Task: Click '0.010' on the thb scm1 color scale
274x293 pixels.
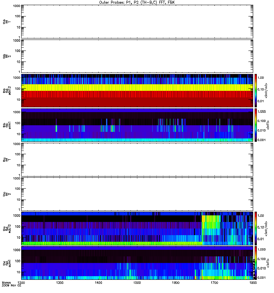Action: (262, 130)
